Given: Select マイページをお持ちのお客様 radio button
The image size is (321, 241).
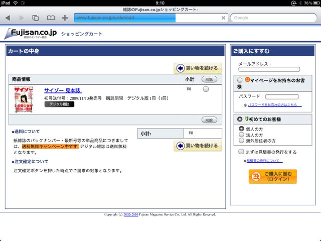Looking at the screenshot, I should click(x=240, y=80).
